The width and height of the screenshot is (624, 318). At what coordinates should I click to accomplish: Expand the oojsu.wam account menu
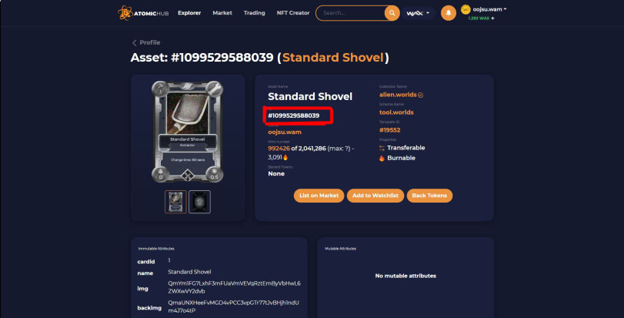[x=489, y=9]
